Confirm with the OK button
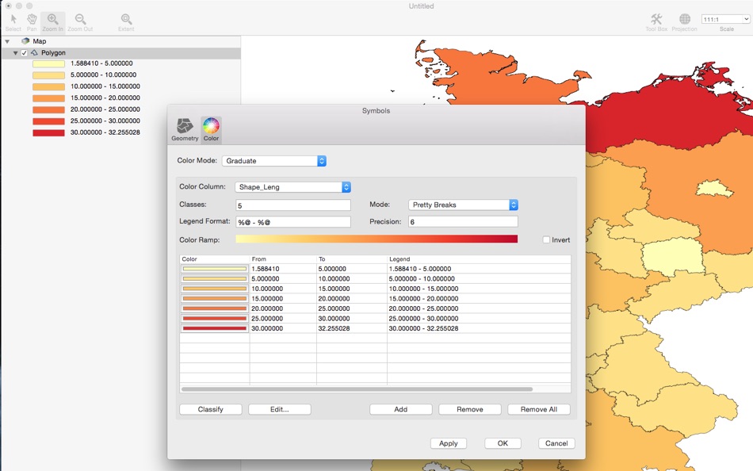This screenshot has height=471, width=753. [x=503, y=443]
